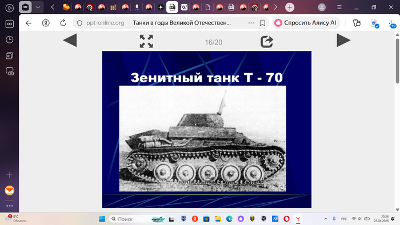Open downloads icon with 19 badge
400x225 pixels.
tap(392, 24)
